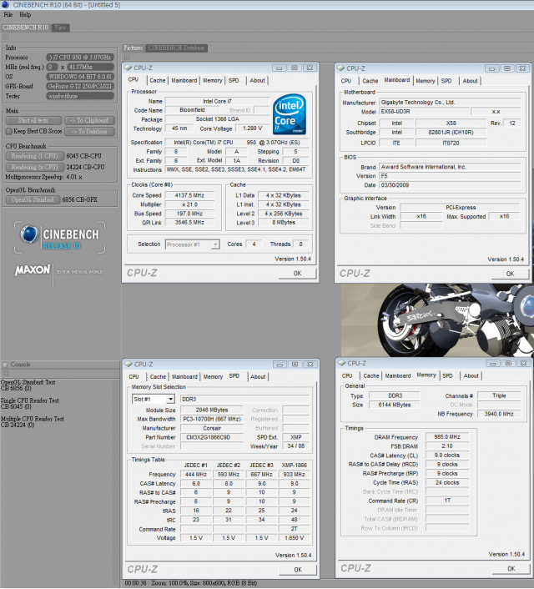Click the Processor info field
The width and height of the screenshot is (534, 589).
[80, 58]
